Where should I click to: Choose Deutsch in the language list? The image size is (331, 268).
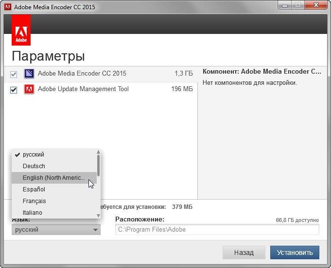coord(54,166)
